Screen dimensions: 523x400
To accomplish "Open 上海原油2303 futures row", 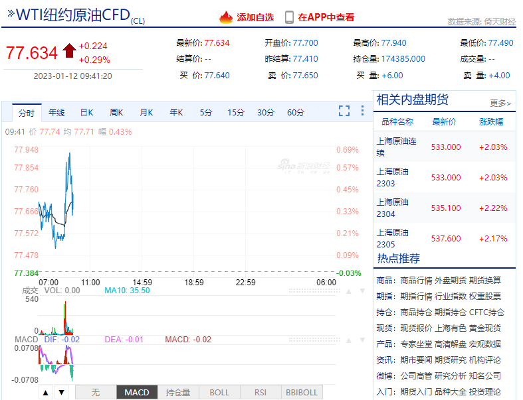I will (445, 178).
